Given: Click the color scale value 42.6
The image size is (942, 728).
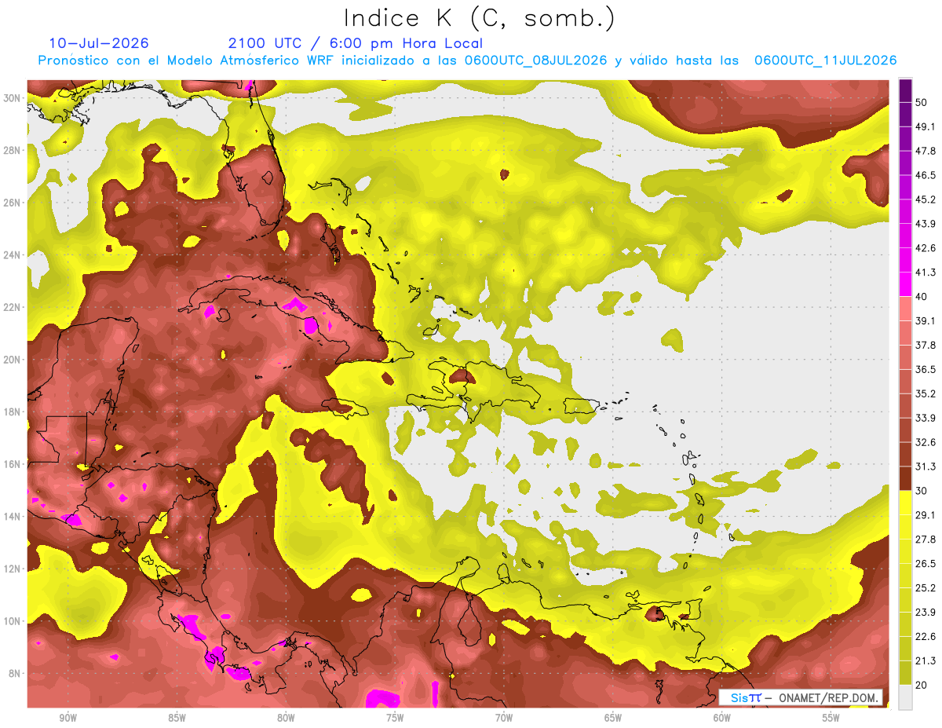Looking at the screenshot, I should (x=926, y=247).
